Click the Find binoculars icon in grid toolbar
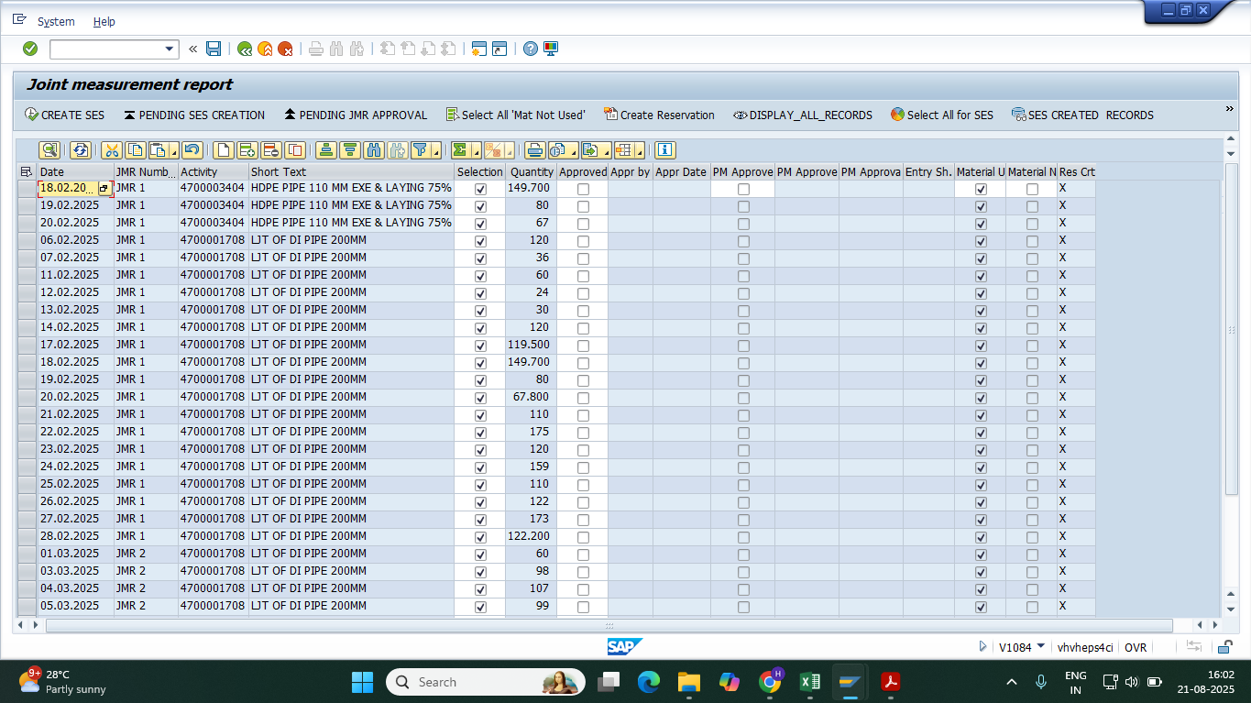 click(373, 150)
